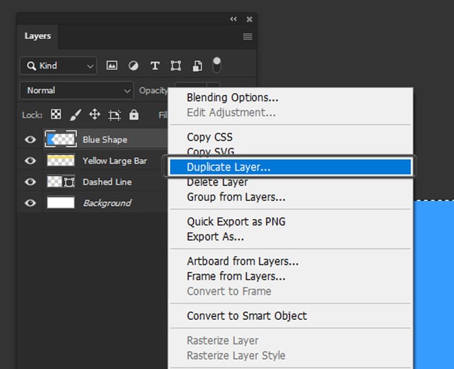The width and height of the screenshot is (454, 369).
Task: Open the Layers panel menu icon
Action: coord(248,37)
